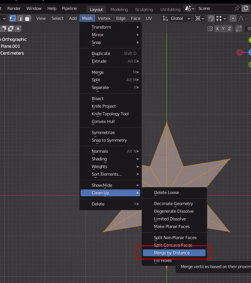Open the Render menu
This screenshot has height=283, width=251.
tap(14, 8)
